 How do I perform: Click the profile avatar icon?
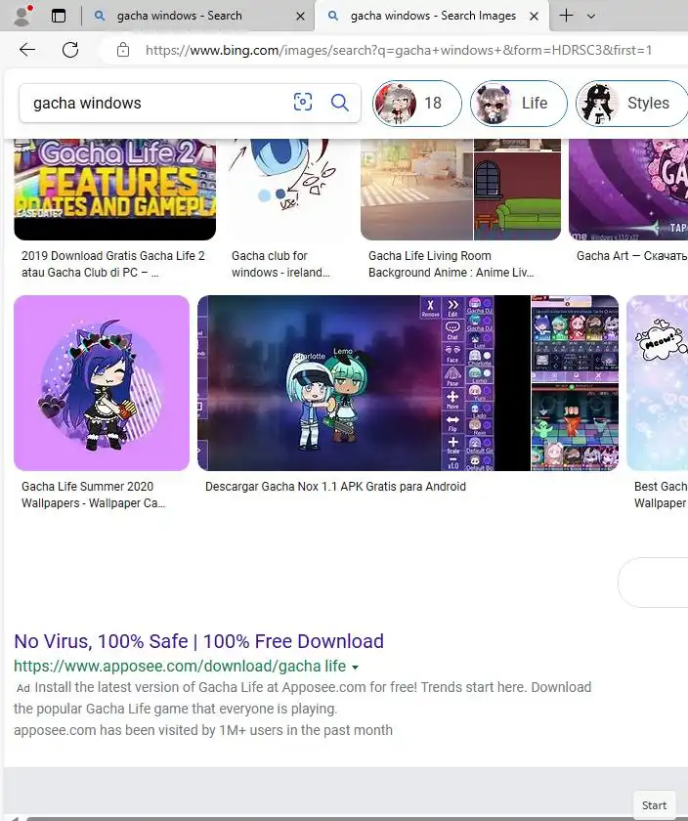pos(22,16)
